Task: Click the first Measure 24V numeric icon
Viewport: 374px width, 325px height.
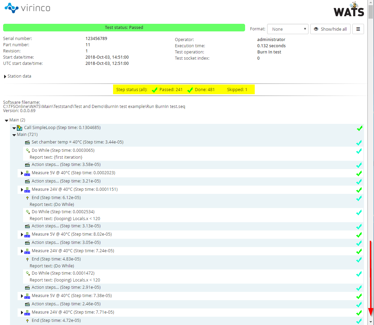Action: click(27, 190)
